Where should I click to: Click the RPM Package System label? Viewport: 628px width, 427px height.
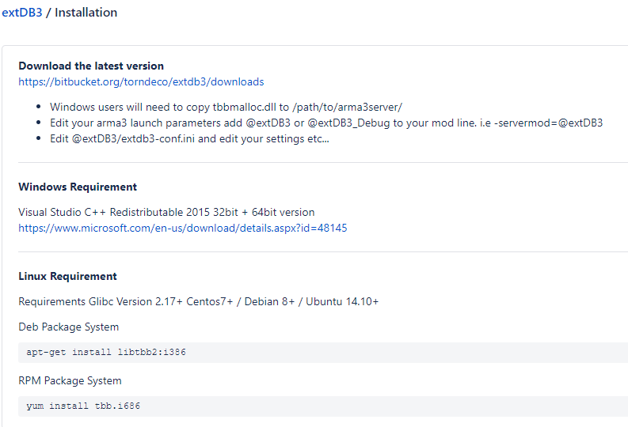(70, 380)
